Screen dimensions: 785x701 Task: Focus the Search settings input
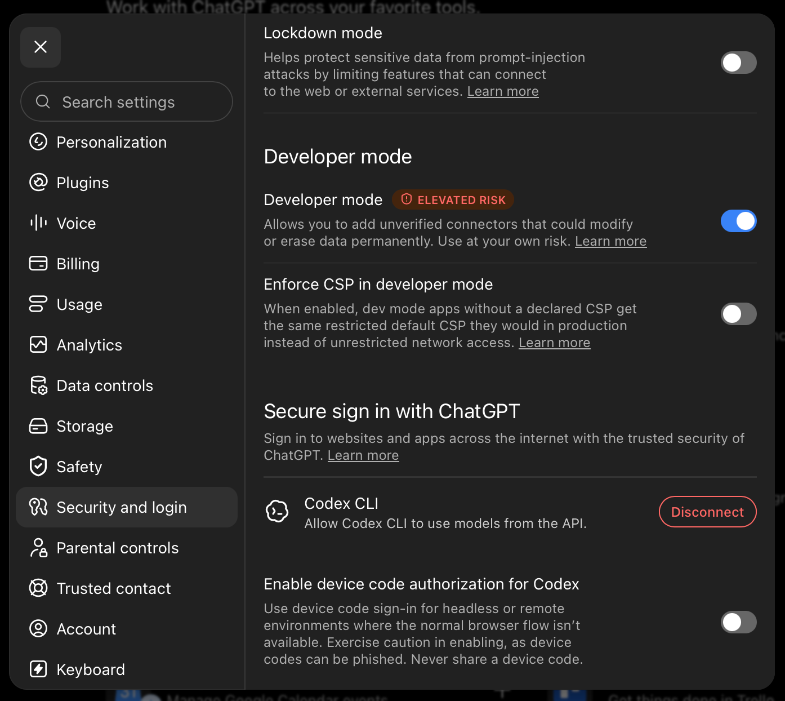(x=127, y=101)
